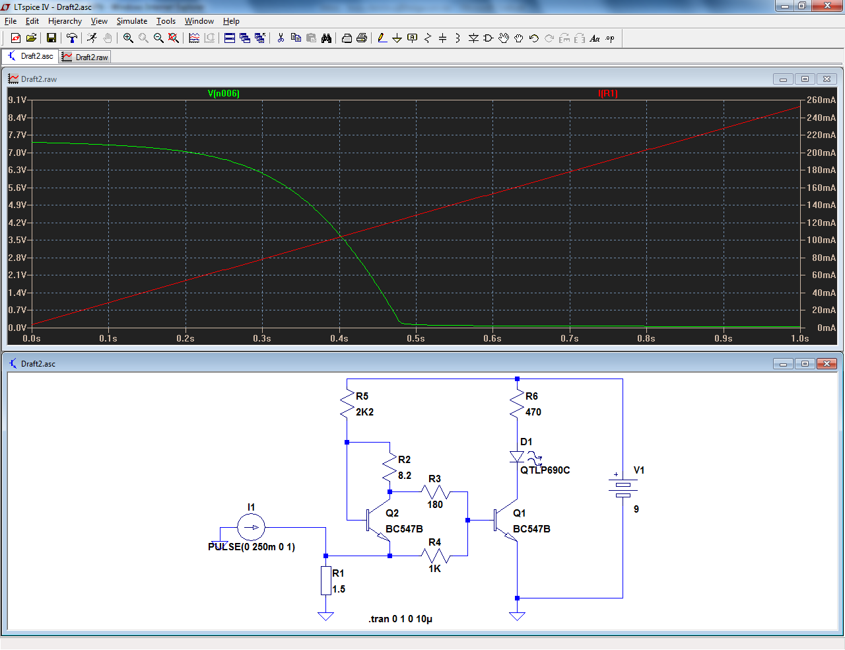Click the .tran 0 1 0 10µ directive
The height and width of the screenshot is (650, 845).
400,619
